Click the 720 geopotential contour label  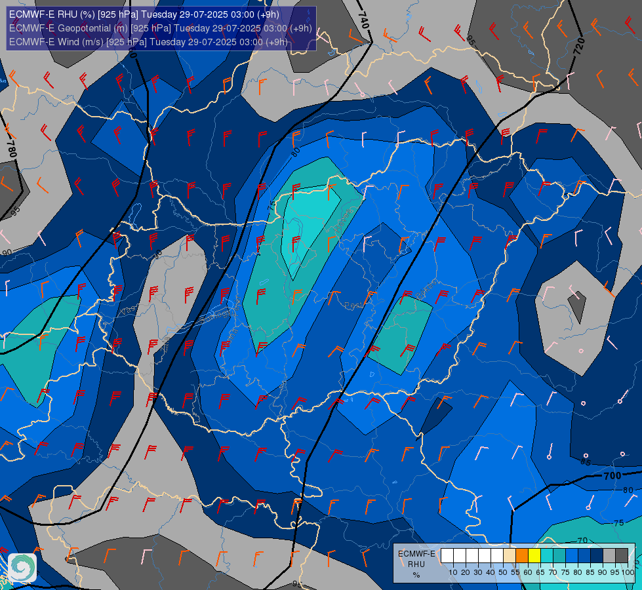pyautogui.click(x=579, y=47)
